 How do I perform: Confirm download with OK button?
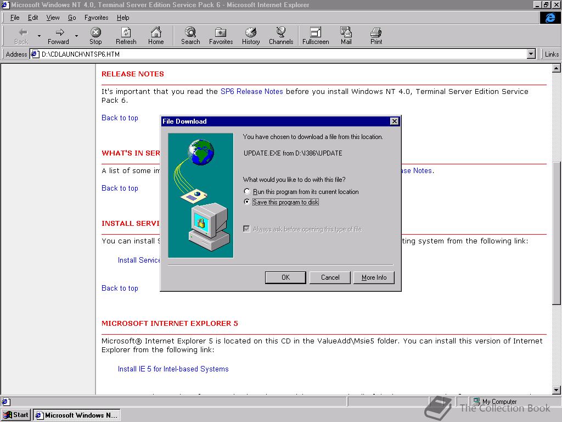pos(285,277)
